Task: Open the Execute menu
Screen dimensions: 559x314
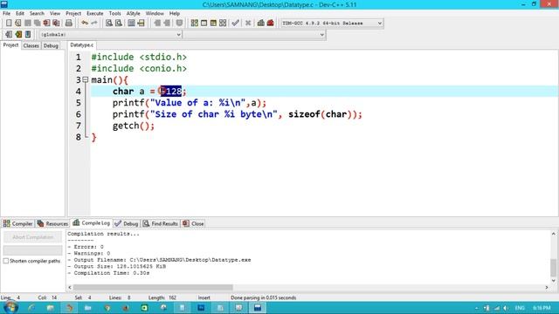Action: (x=95, y=13)
